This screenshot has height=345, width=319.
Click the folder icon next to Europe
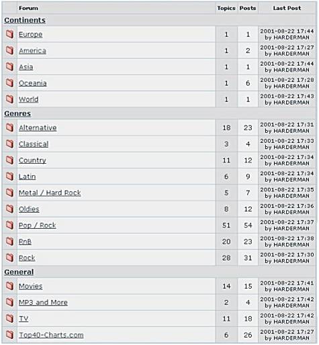click(9, 34)
